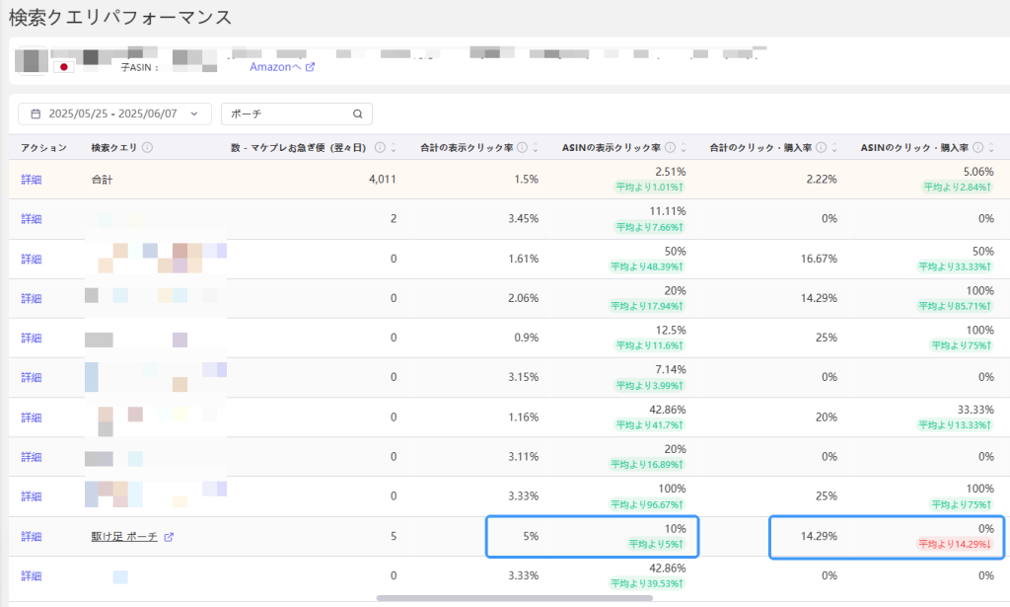Select the 11.11% cell value
Image resolution: width=1010 pixels, height=607 pixels.
668,211
